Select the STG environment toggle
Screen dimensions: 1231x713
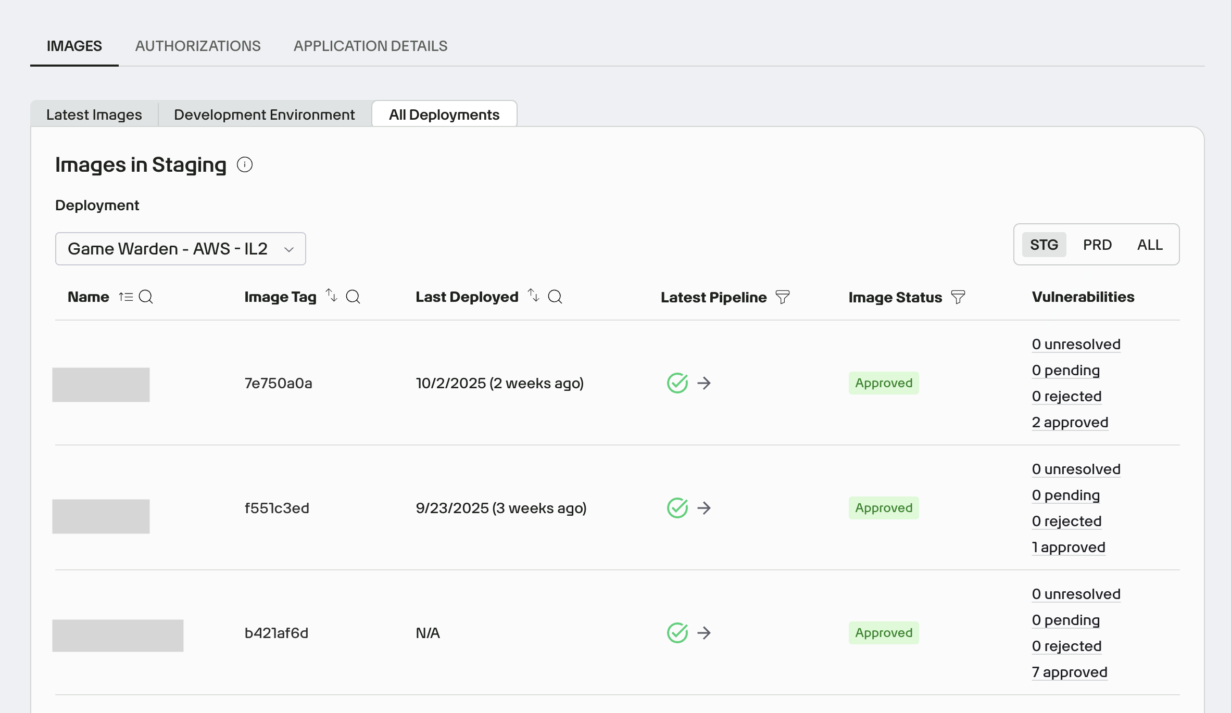[x=1044, y=245]
